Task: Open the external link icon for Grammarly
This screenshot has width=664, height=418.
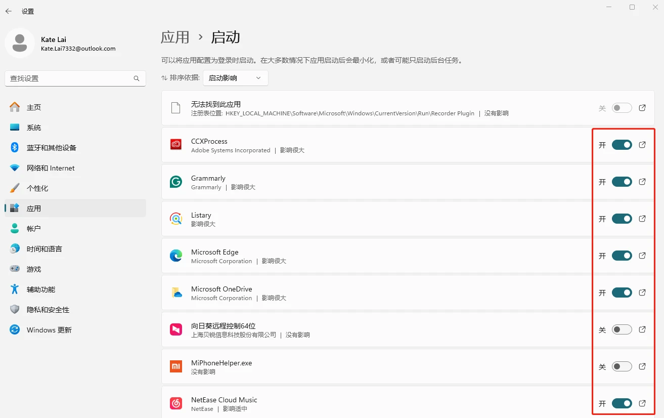Action: click(642, 182)
